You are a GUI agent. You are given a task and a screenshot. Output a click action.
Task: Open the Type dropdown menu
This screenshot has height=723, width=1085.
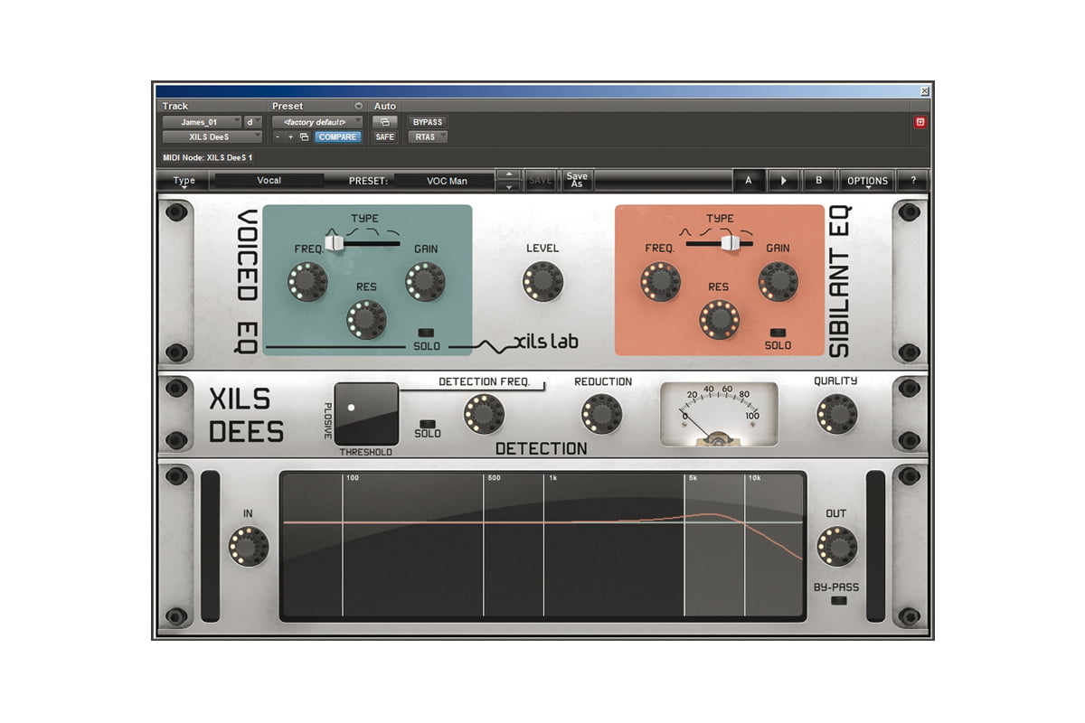click(x=184, y=181)
